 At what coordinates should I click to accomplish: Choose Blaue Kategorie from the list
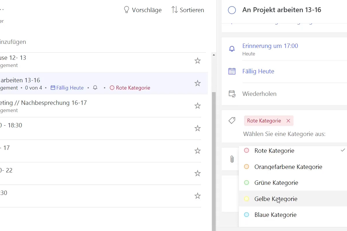point(293,215)
